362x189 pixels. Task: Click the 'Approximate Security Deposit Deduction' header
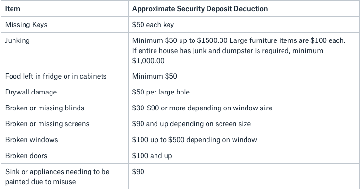200,9
